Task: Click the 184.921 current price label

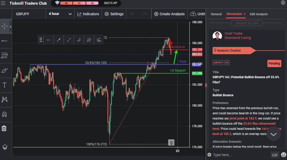Action: (197, 54)
